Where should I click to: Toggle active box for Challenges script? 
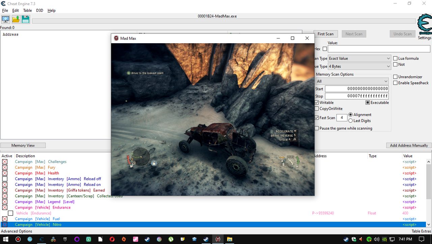click(x=5, y=162)
